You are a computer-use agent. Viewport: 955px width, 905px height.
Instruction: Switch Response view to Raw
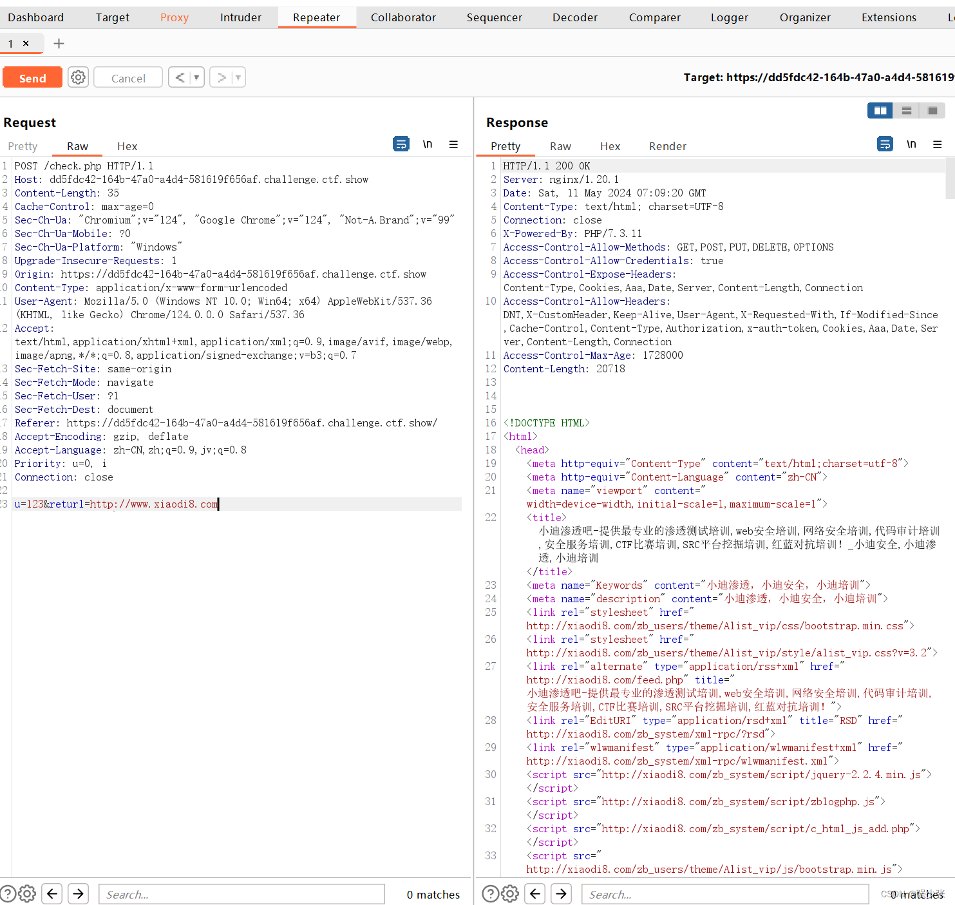point(560,146)
